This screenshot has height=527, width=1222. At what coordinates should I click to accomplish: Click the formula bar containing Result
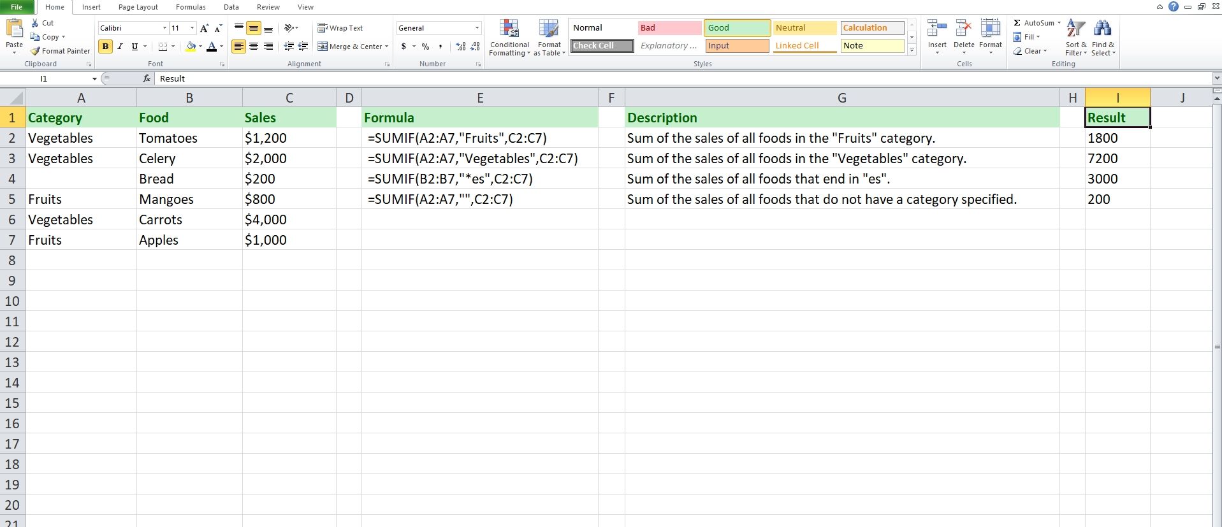click(682, 78)
